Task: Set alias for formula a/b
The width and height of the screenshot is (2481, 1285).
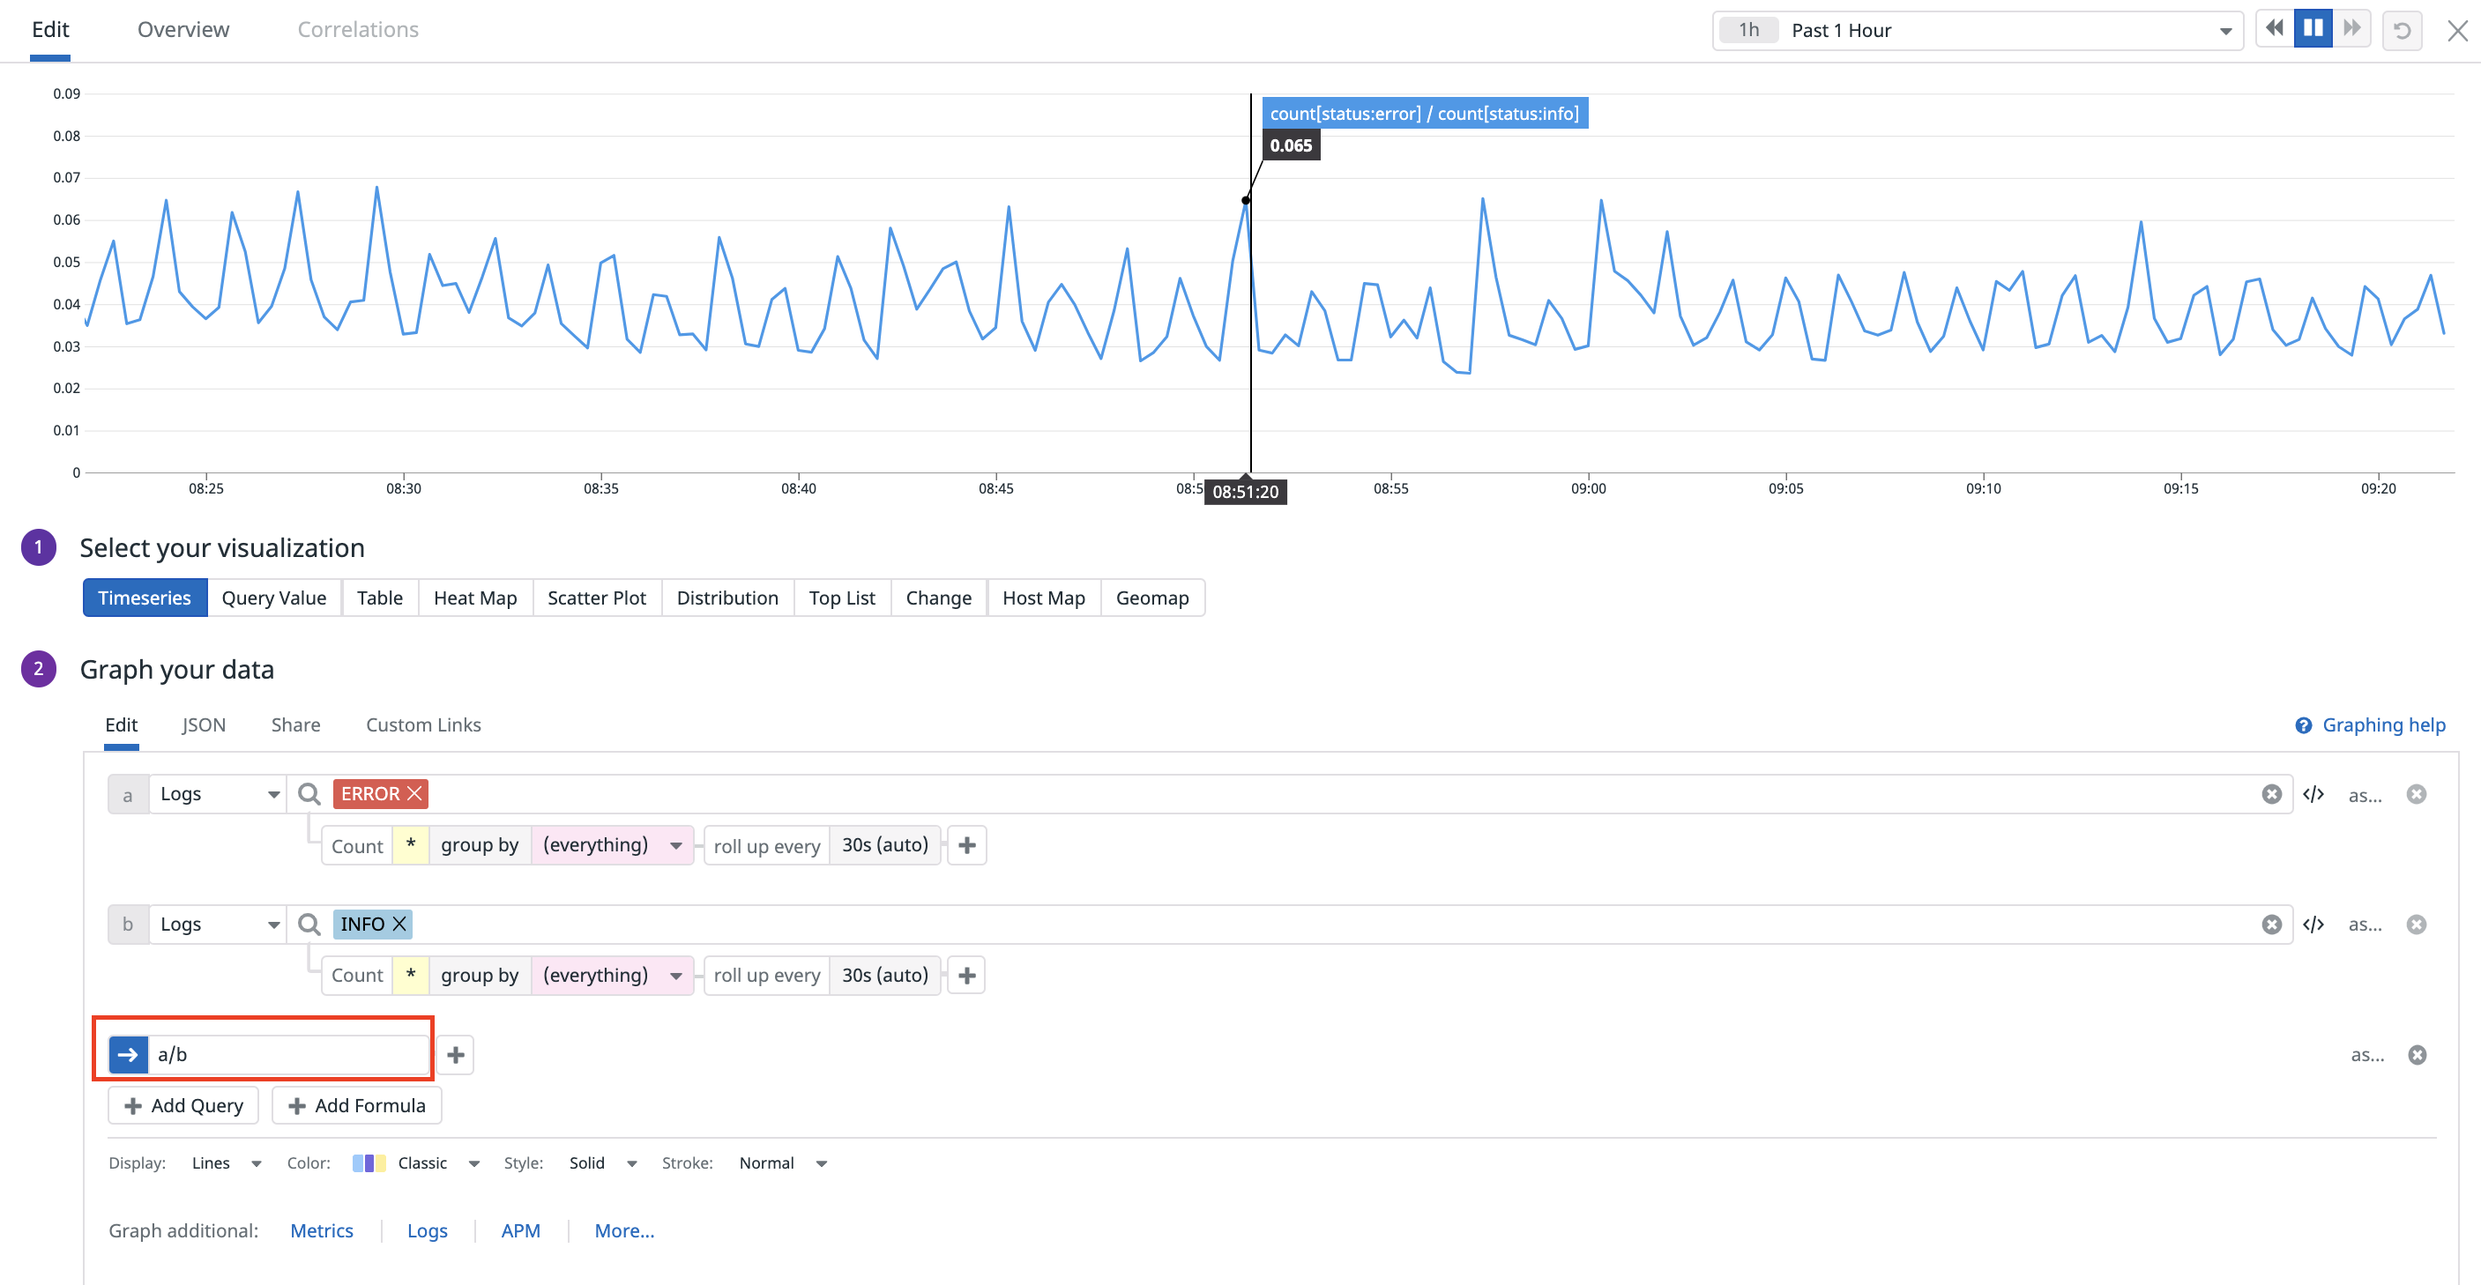Action: [x=2367, y=1054]
